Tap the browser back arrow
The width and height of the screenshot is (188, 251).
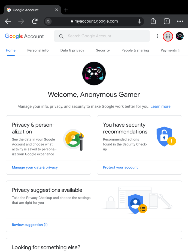point(8,21)
